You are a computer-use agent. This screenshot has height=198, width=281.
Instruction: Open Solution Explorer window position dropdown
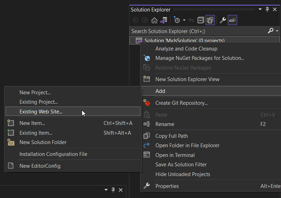(x=260, y=9)
